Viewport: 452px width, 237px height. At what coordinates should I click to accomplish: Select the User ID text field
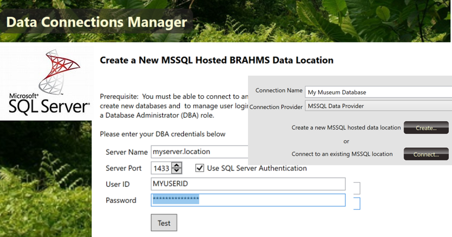[x=248, y=184]
